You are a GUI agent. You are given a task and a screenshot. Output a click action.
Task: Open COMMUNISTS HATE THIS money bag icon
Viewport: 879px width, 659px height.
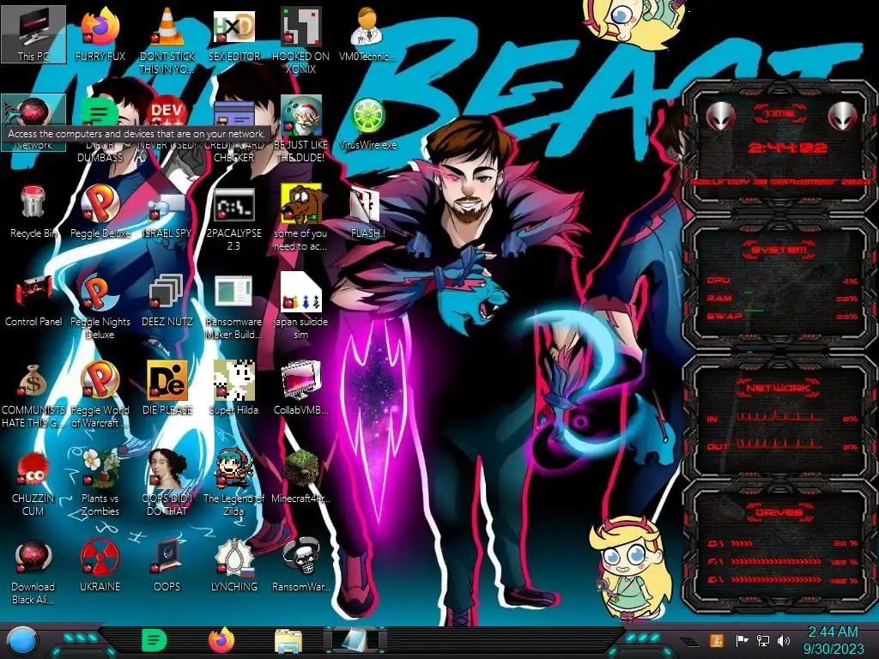[33, 395]
